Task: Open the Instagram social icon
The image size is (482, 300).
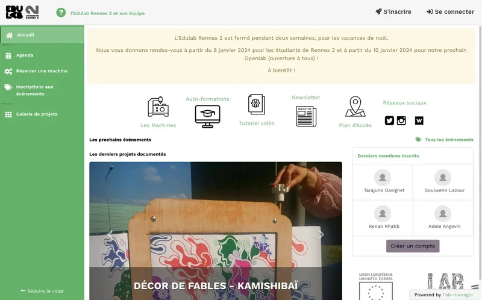Action: [401, 120]
